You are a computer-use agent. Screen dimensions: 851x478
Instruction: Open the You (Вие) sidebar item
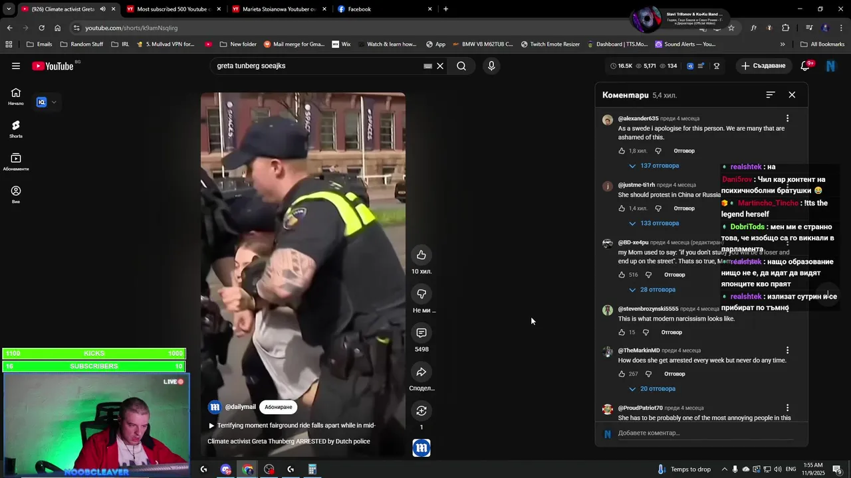[x=16, y=195]
